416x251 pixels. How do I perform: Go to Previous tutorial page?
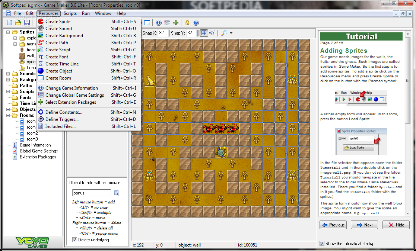[333, 225]
